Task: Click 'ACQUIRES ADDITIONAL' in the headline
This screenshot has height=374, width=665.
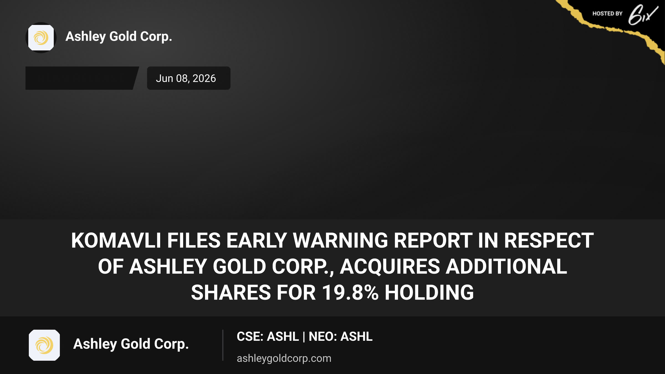Action: [x=454, y=267]
